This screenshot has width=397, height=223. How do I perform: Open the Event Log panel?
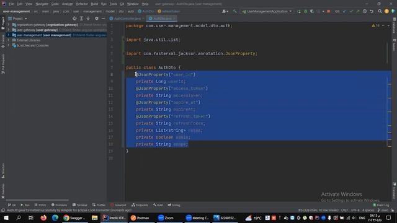pyautogui.click(x=380, y=205)
